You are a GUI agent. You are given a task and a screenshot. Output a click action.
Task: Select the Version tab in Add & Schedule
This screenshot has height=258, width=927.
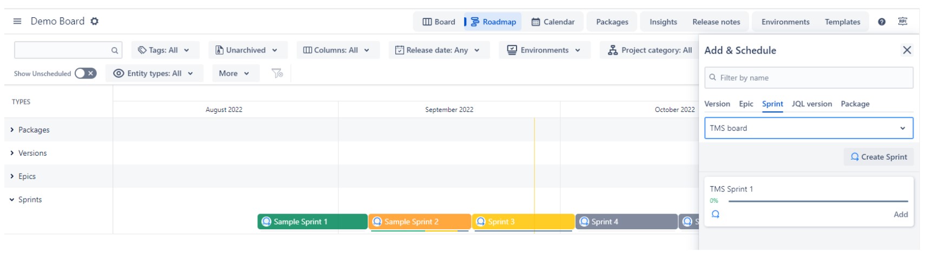pyautogui.click(x=717, y=104)
